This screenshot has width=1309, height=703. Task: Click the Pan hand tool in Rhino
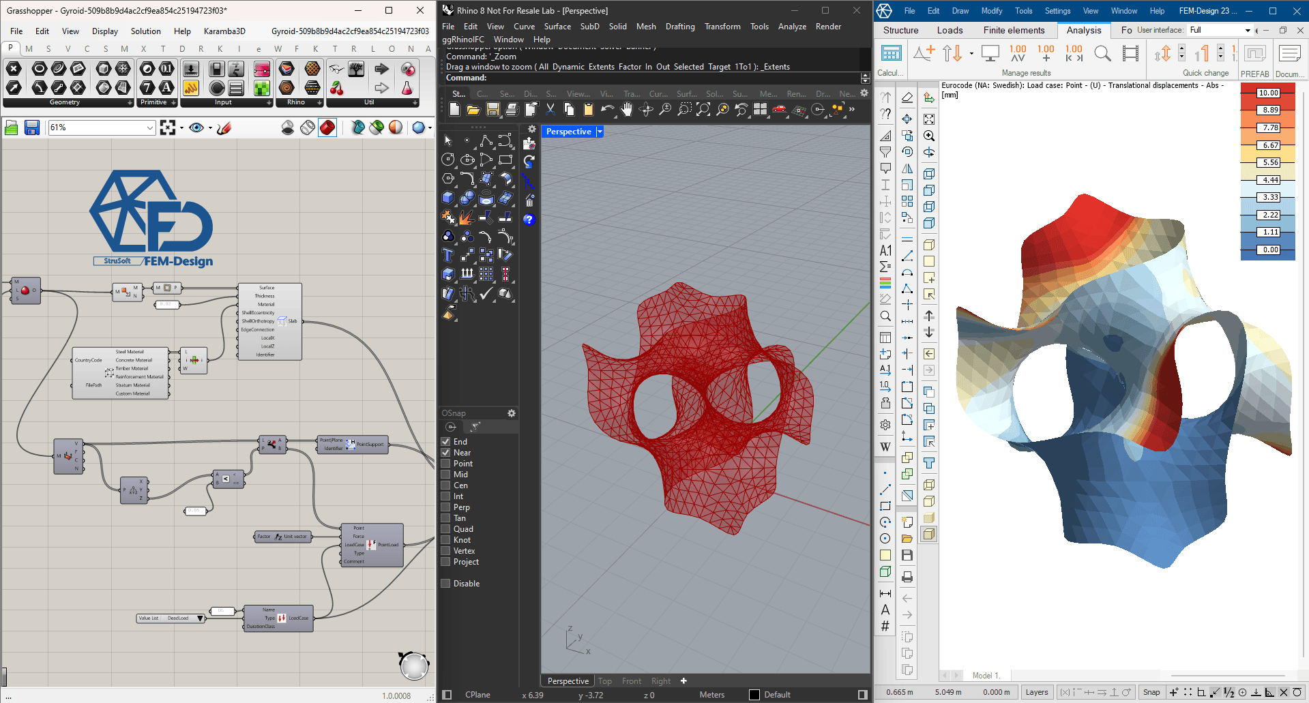coord(627,110)
